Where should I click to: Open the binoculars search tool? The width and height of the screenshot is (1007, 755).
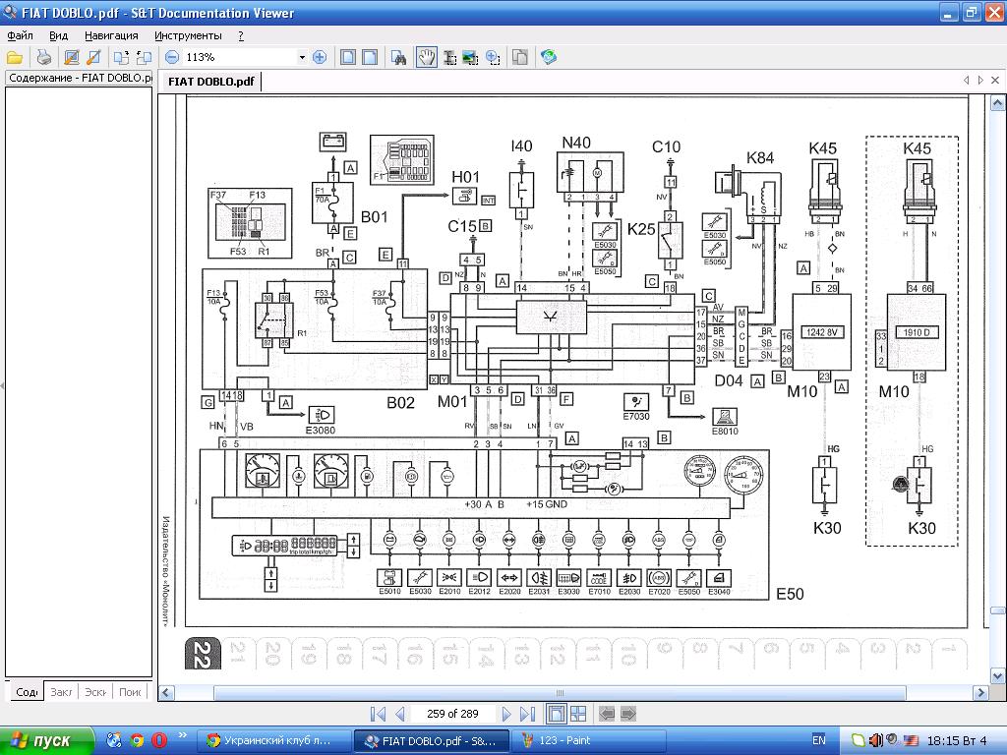tap(400, 58)
